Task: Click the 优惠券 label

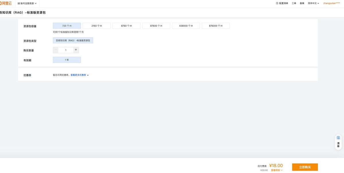Action: 27,75
